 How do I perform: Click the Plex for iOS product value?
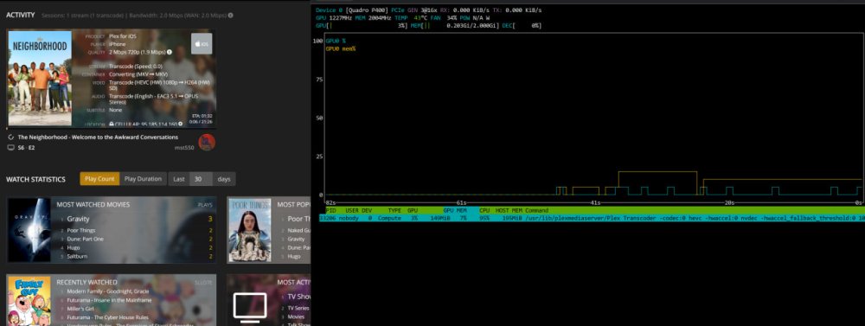tap(123, 35)
